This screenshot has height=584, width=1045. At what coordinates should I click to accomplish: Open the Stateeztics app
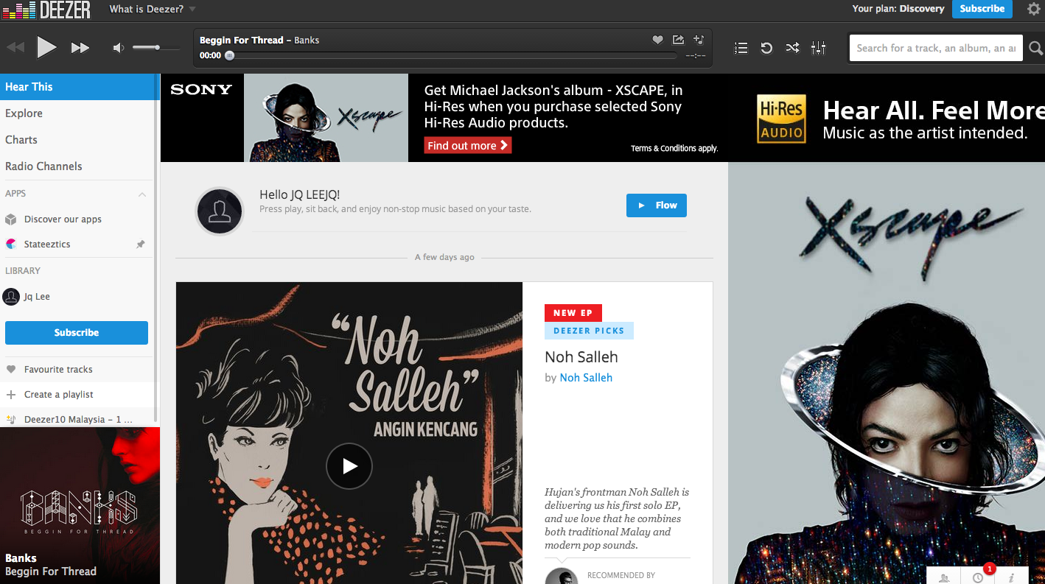47,244
